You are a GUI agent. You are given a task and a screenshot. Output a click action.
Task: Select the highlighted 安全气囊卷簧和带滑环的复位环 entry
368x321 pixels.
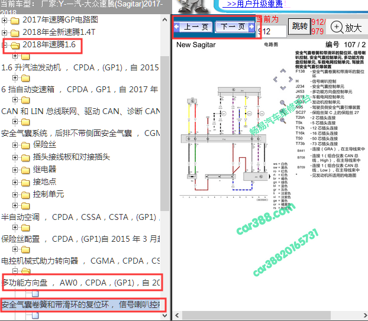pos(80,305)
